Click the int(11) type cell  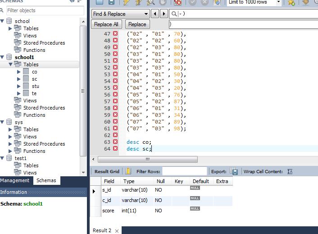(x=129, y=211)
